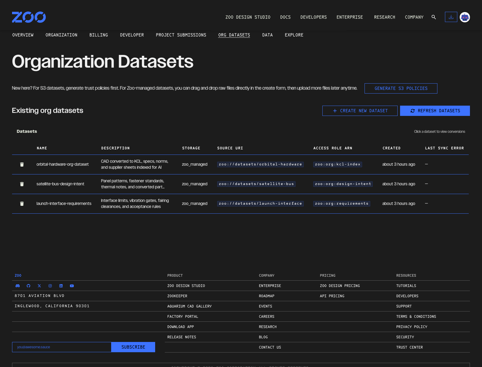Click Generate S3 Policies button
Image resolution: width=482 pixels, height=367 pixels.
click(401, 88)
